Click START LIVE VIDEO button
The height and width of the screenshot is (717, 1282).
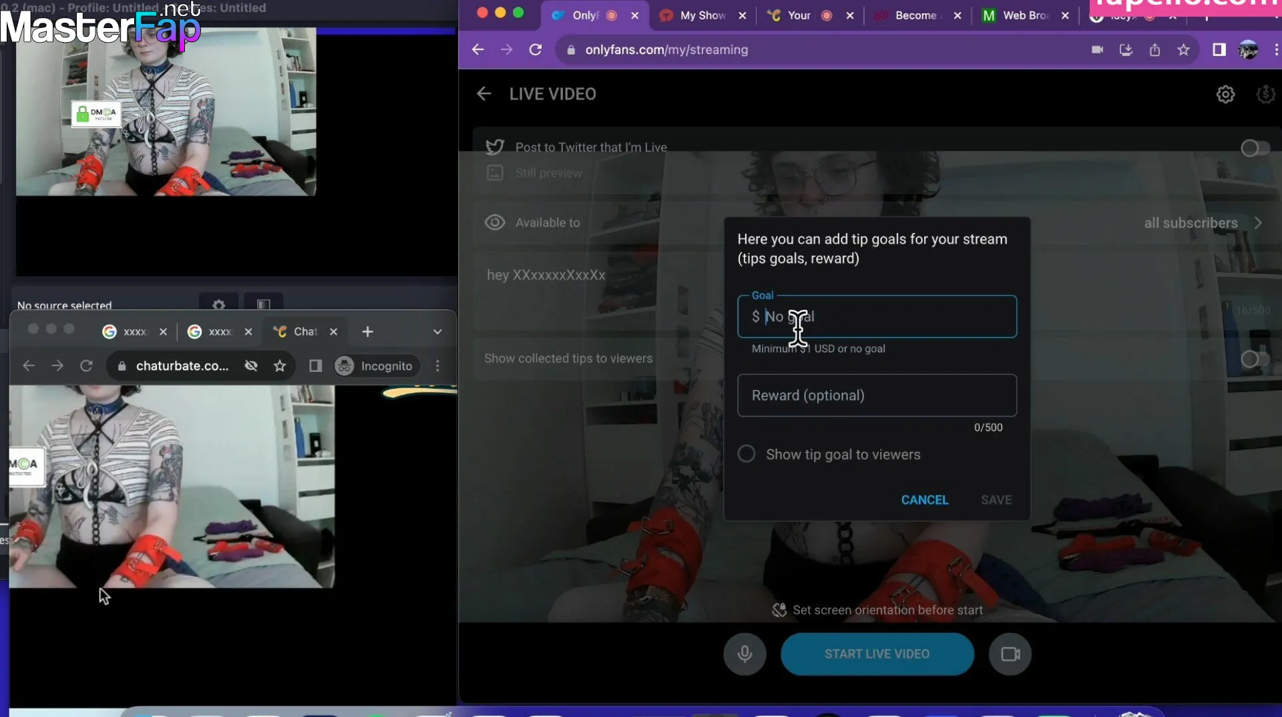877,654
